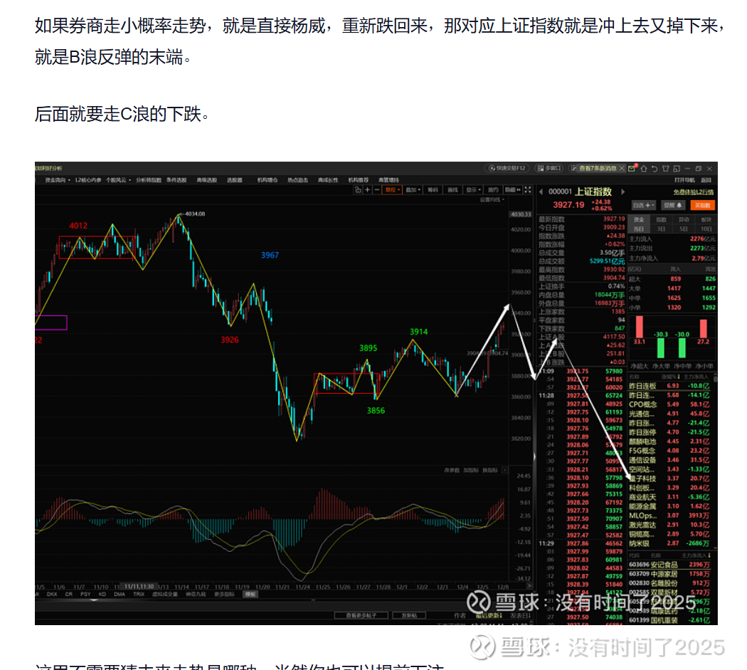Switch to the 异动 tab in right panel
Screen dimensions: 747x670
(684, 220)
